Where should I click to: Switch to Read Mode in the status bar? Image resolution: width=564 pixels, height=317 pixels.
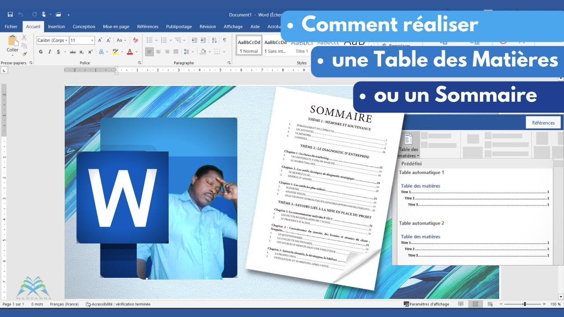click(461, 304)
